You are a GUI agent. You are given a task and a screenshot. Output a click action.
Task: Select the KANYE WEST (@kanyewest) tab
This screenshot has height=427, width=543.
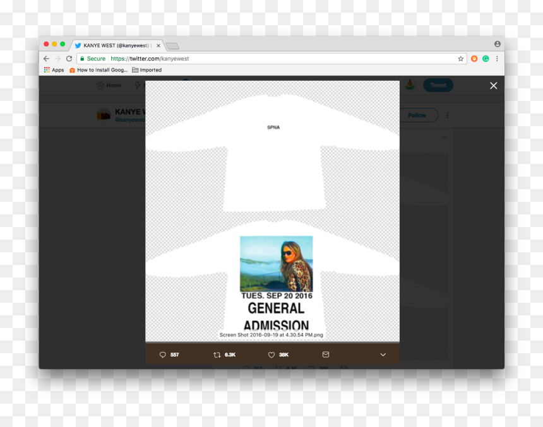coord(116,45)
